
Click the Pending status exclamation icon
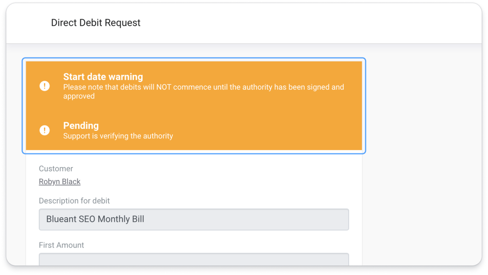click(45, 130)
